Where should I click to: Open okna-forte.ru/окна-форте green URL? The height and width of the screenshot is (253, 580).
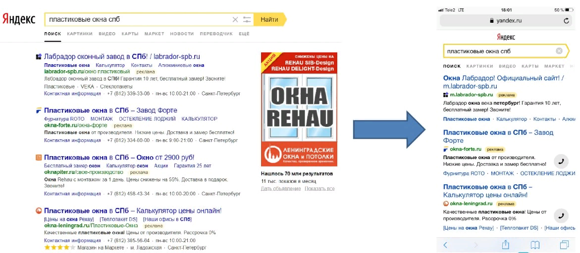point(75,125)
